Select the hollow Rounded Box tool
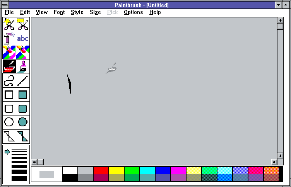Screen dimensions: 291x187 [x=9, y=109]
